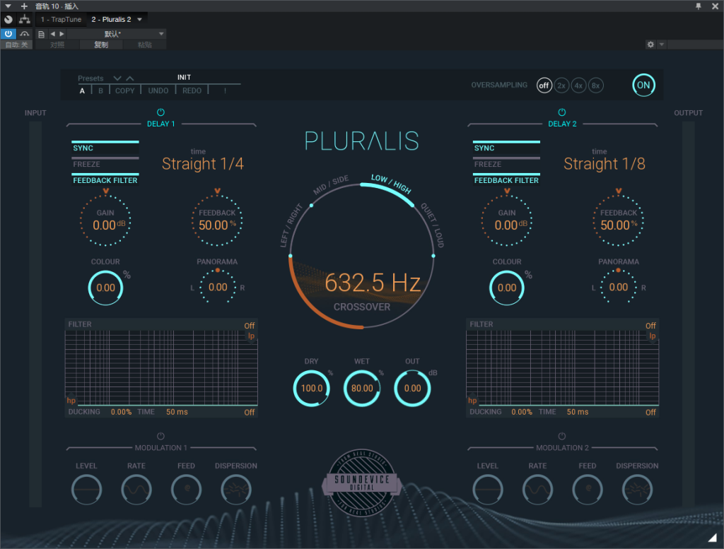This screenshot has width=724, height=549.
Task: Open Delay 1 time Straight 1/4 selector
Action: click(203, 164)
